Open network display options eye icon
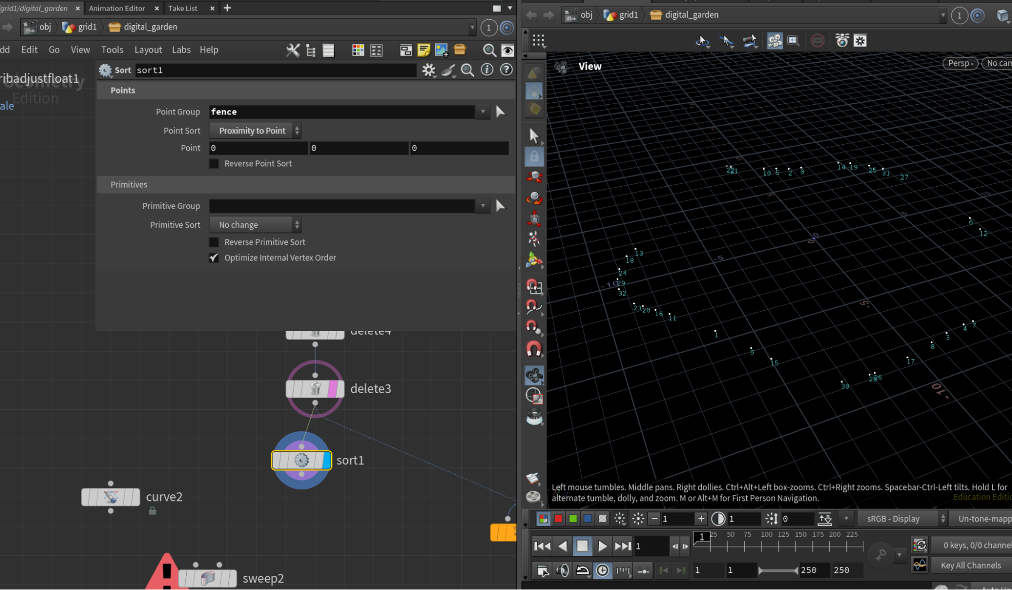Screen dimensions: 1012x590 [x=507, y=50]
